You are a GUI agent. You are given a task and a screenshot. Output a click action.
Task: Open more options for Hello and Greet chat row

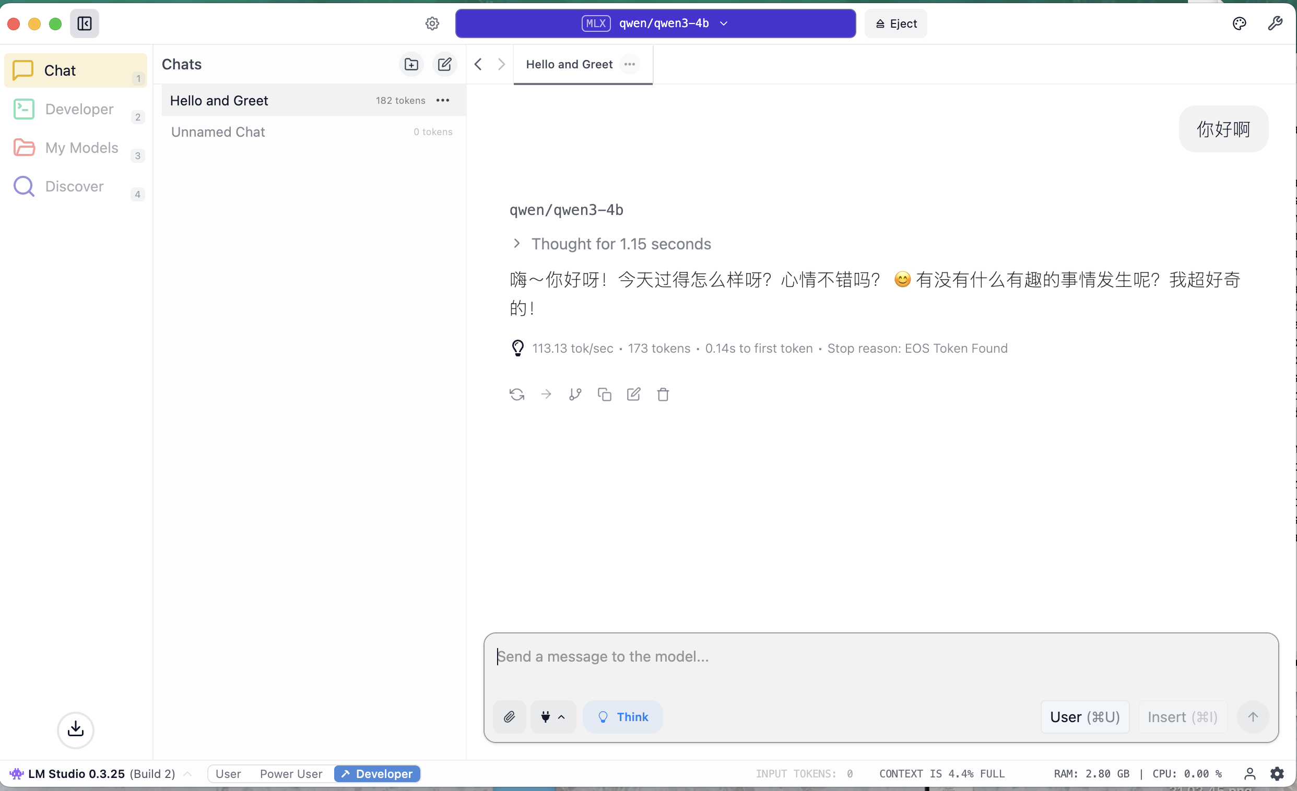(x=443, y=101)
